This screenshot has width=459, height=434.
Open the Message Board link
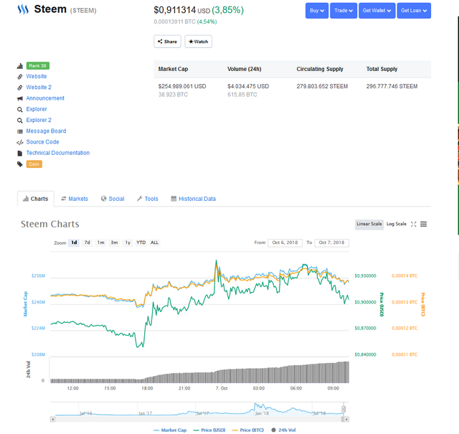46,131
